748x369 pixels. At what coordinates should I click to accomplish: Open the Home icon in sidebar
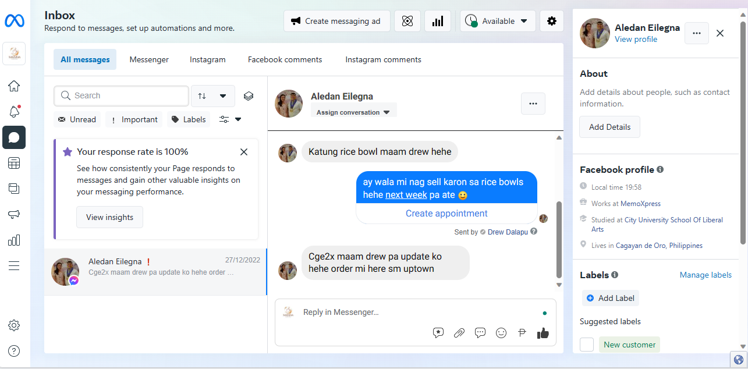[14, 86]
